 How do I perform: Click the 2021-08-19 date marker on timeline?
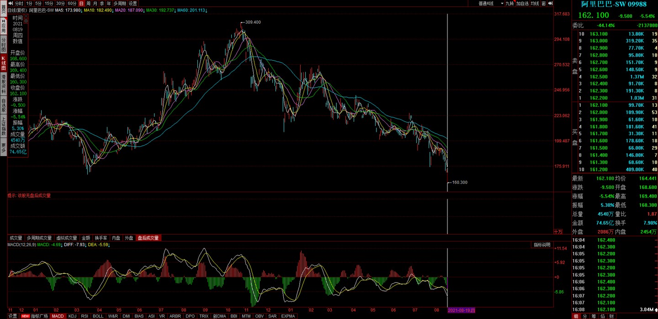click(x=461, y=310)
